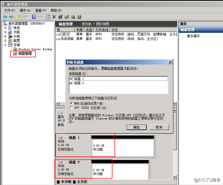Click the Open folder toolbar icon
The height and width of the screenshot is (185, 223).
[67, 17]
